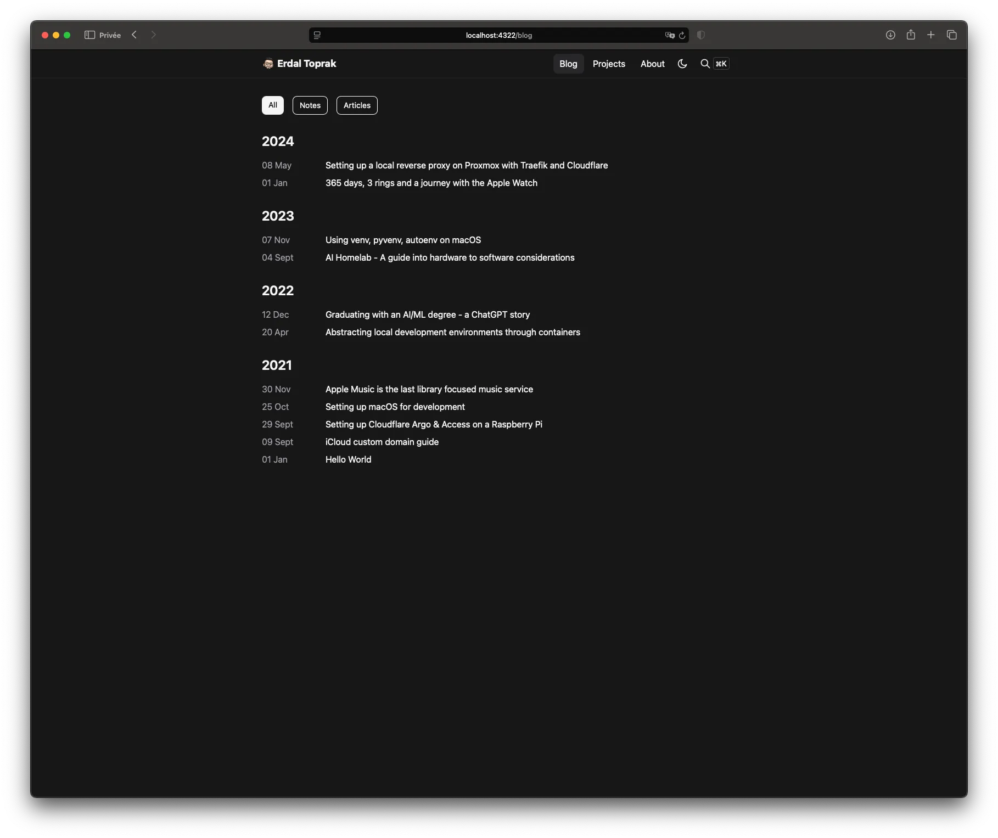Open the Blog nav tab
998x838 pixels.
click(x=568, y=64)
